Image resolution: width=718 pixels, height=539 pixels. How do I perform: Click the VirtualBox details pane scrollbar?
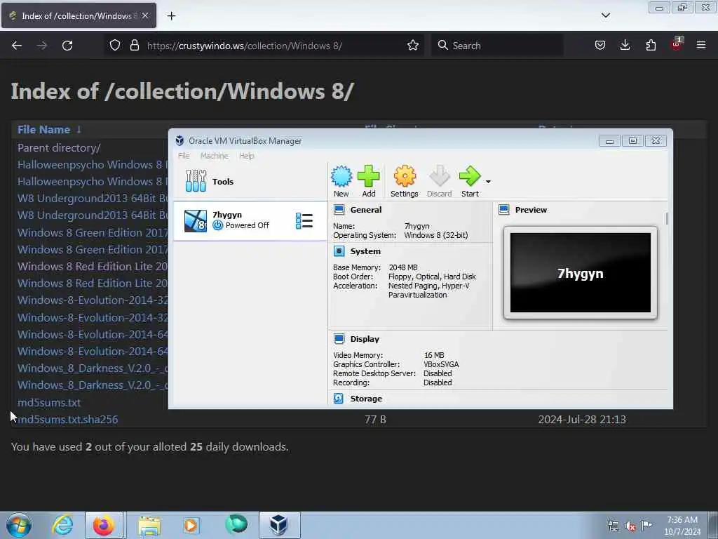667,219
